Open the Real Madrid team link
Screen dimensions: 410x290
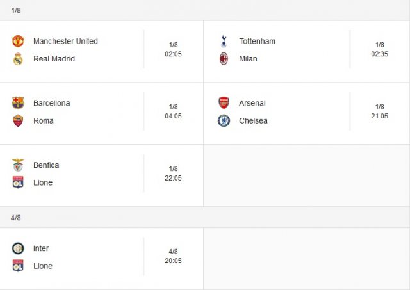(54, 59)
